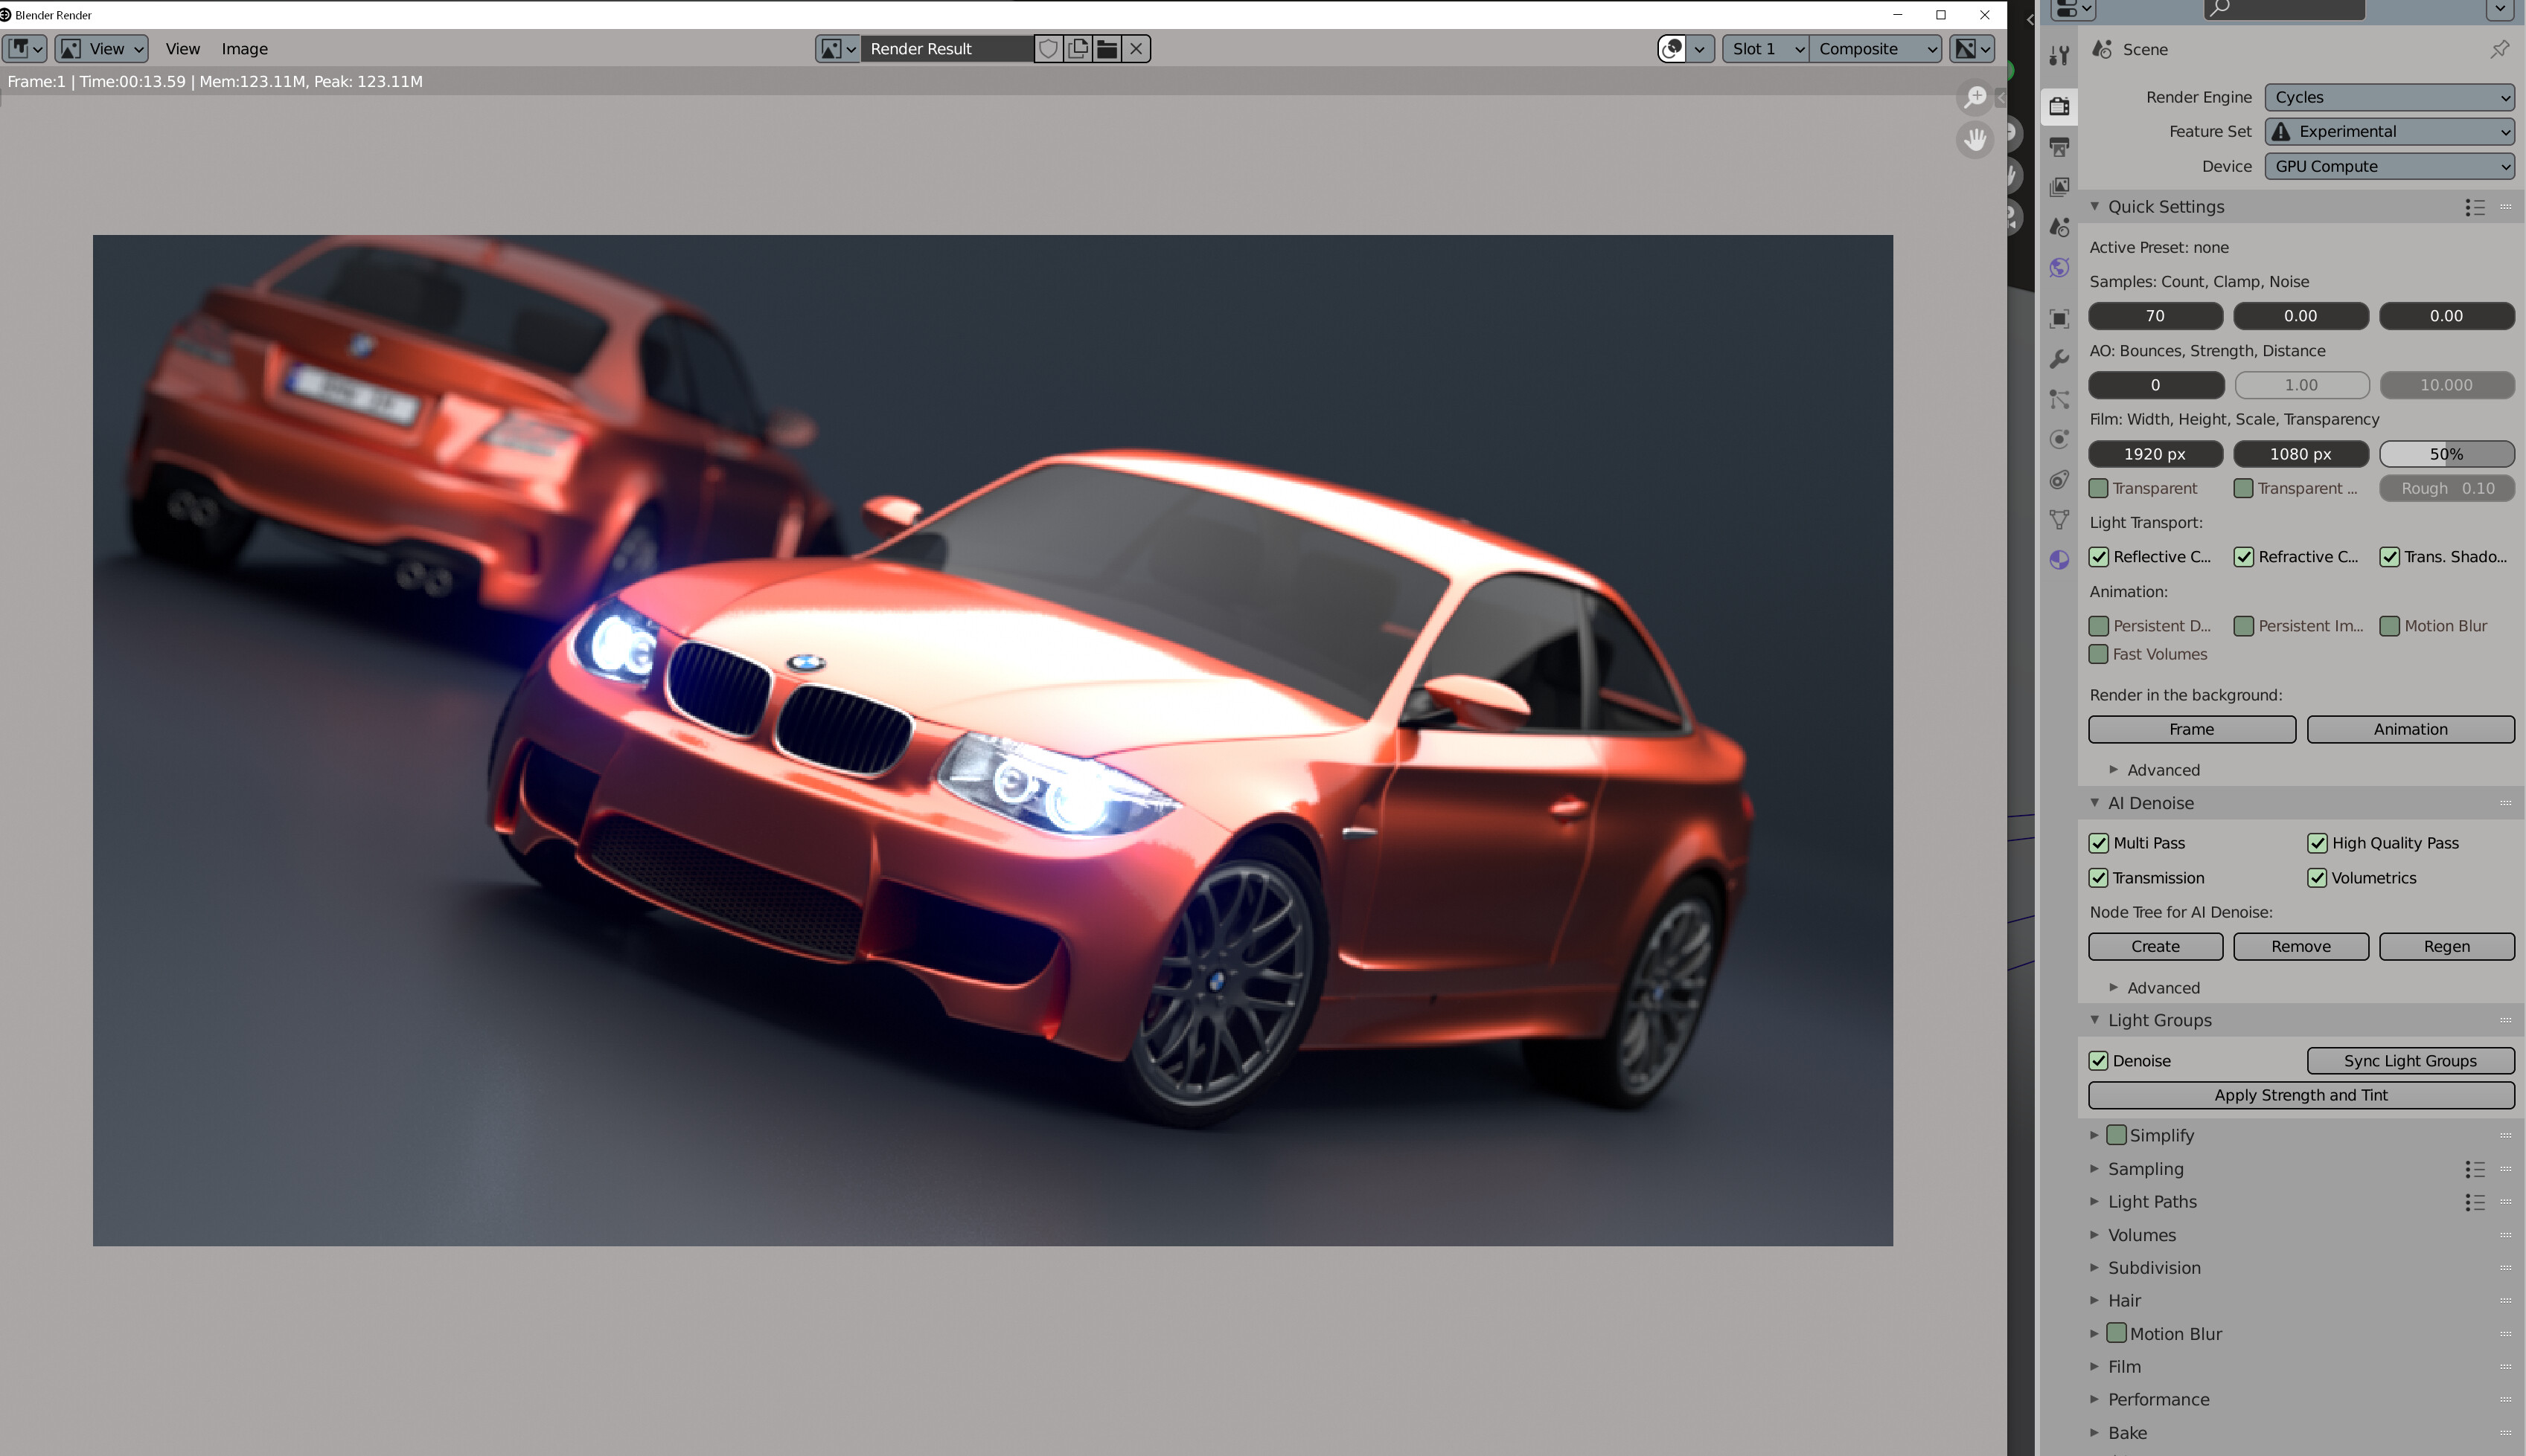Open the Modifier wrench properties tab
The height and width of the screenshot is (1456, 2526).
pyautogui.click(x=2059, y=359)
